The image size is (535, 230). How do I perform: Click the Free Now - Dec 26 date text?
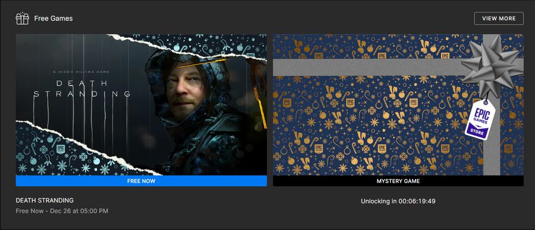coord(62,211)
